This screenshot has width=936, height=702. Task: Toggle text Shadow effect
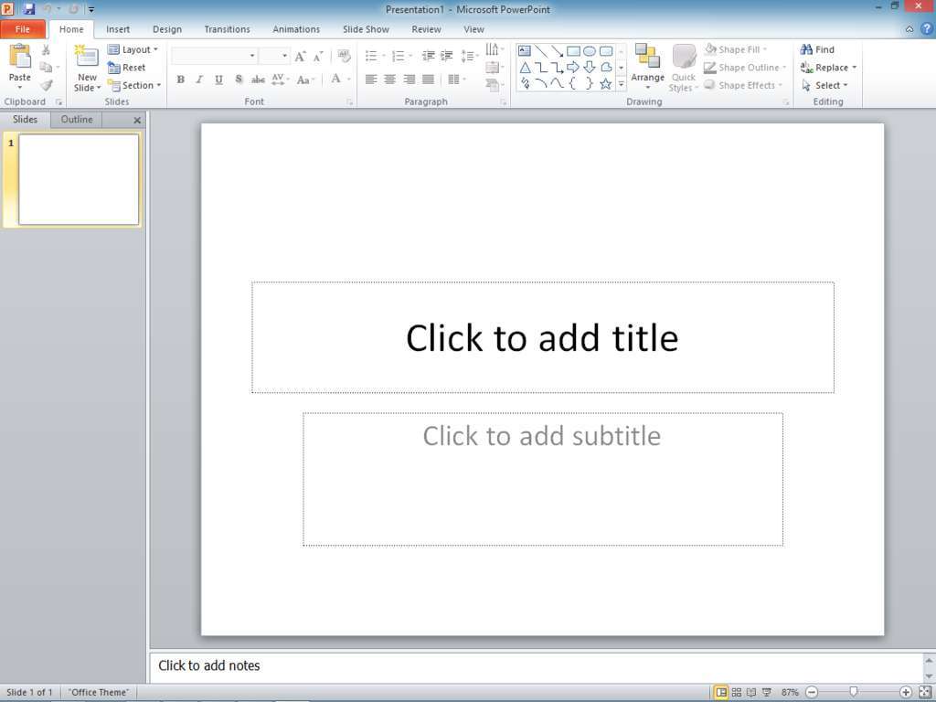coord(239,80)
